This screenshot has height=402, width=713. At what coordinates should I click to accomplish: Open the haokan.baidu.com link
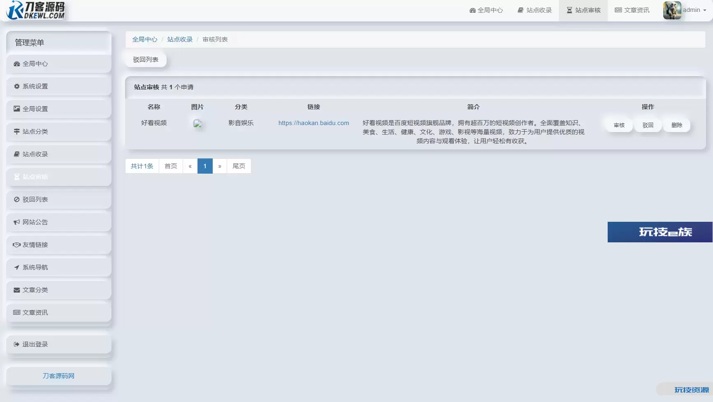pos(314,123)
